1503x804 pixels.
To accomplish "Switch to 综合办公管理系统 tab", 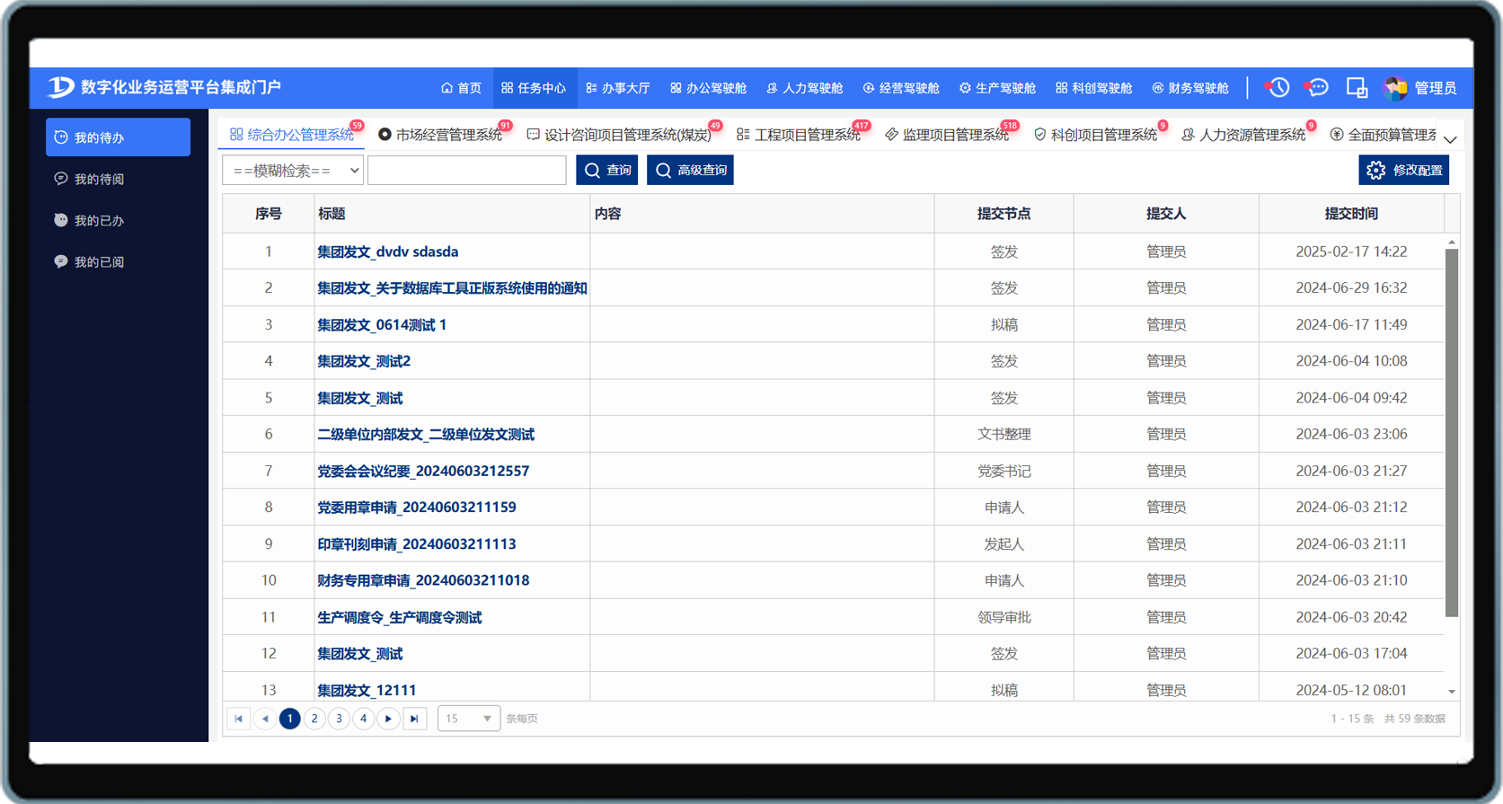I will 292,134.
